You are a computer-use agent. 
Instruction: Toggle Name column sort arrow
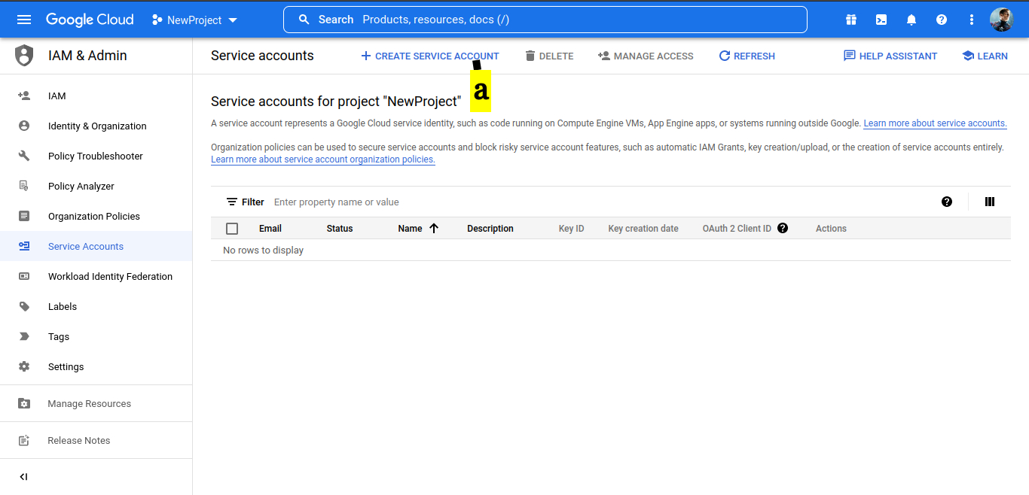[434, 229]
